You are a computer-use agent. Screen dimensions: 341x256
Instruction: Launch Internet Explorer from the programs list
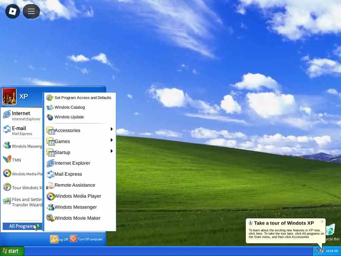pyautogui.click(x=80, y=163)
